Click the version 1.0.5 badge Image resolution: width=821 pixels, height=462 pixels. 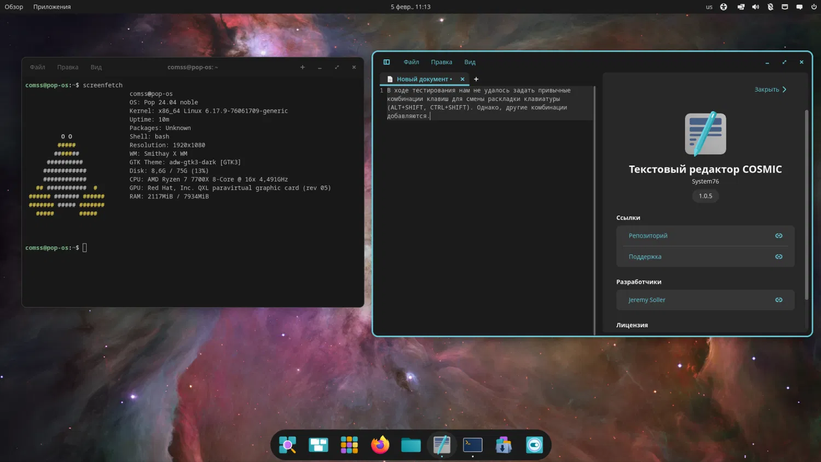click(x=705, y=196)
